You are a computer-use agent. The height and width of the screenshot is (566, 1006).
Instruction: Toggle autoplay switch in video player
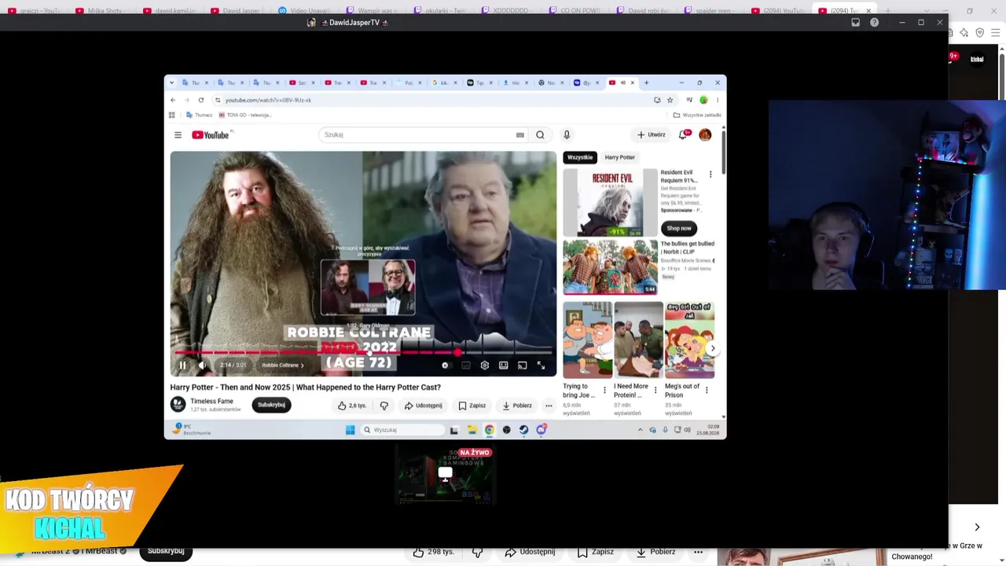tap(445, 366)
